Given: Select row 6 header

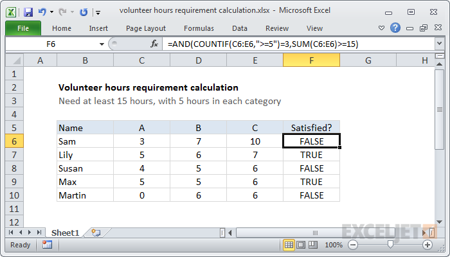Looking at the screenshot, I should 14,141.
